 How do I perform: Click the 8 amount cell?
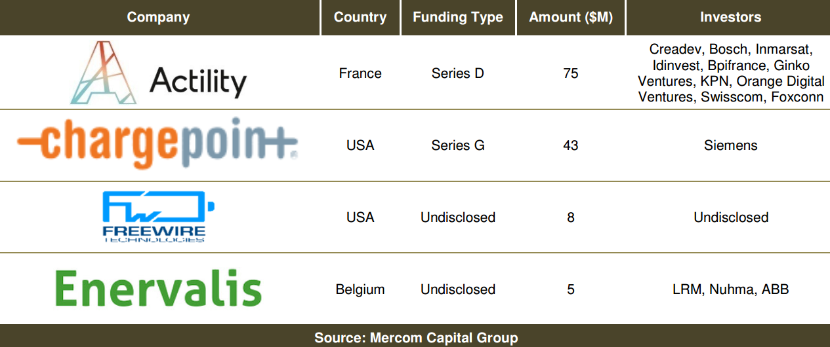571,217
